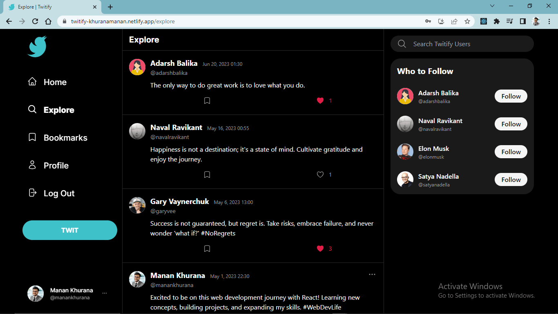Click the browser home icon

(x=48, y=21)
